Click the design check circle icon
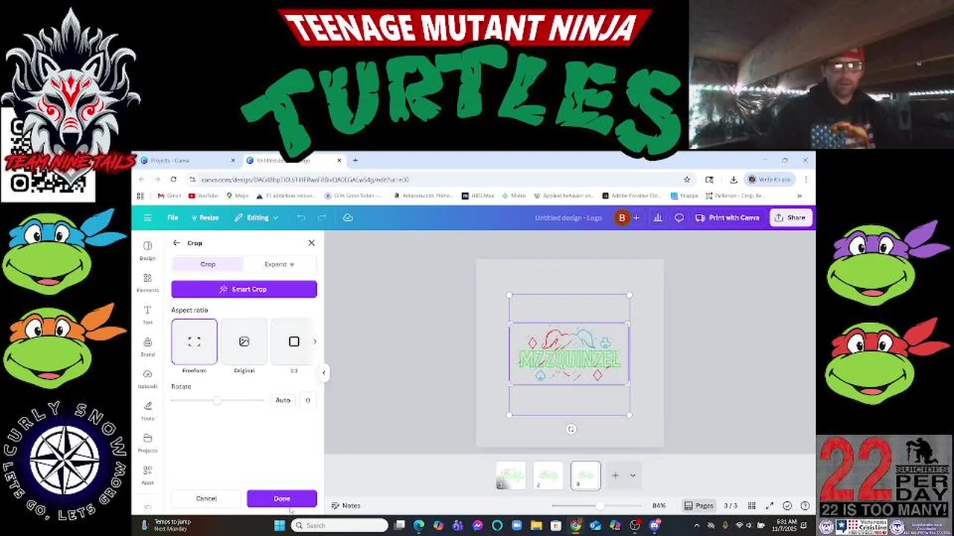This screenshot has height=536, width=954. pos(787,505)
